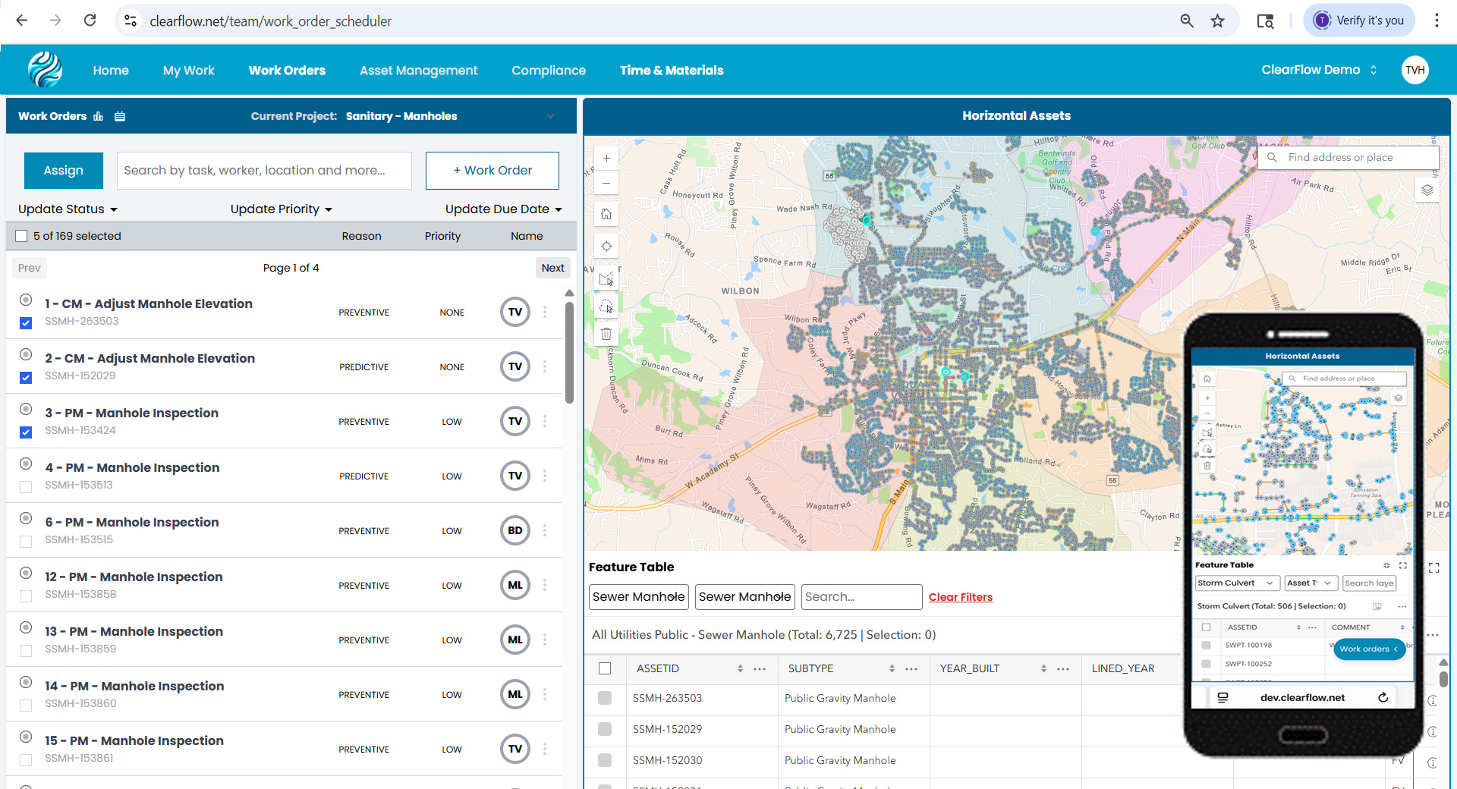The height and width of the screenshot is (789, 1457).
Task: Click the ClearFlow swirl logo
Action: [x=45, y=70]
